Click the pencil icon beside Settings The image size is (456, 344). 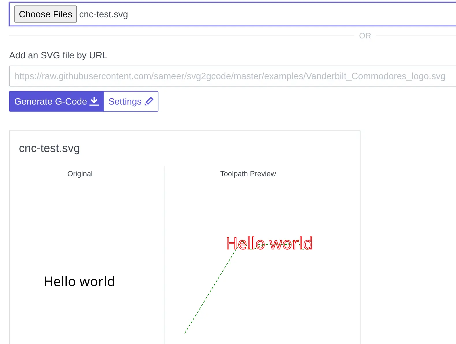coord(149,101)
